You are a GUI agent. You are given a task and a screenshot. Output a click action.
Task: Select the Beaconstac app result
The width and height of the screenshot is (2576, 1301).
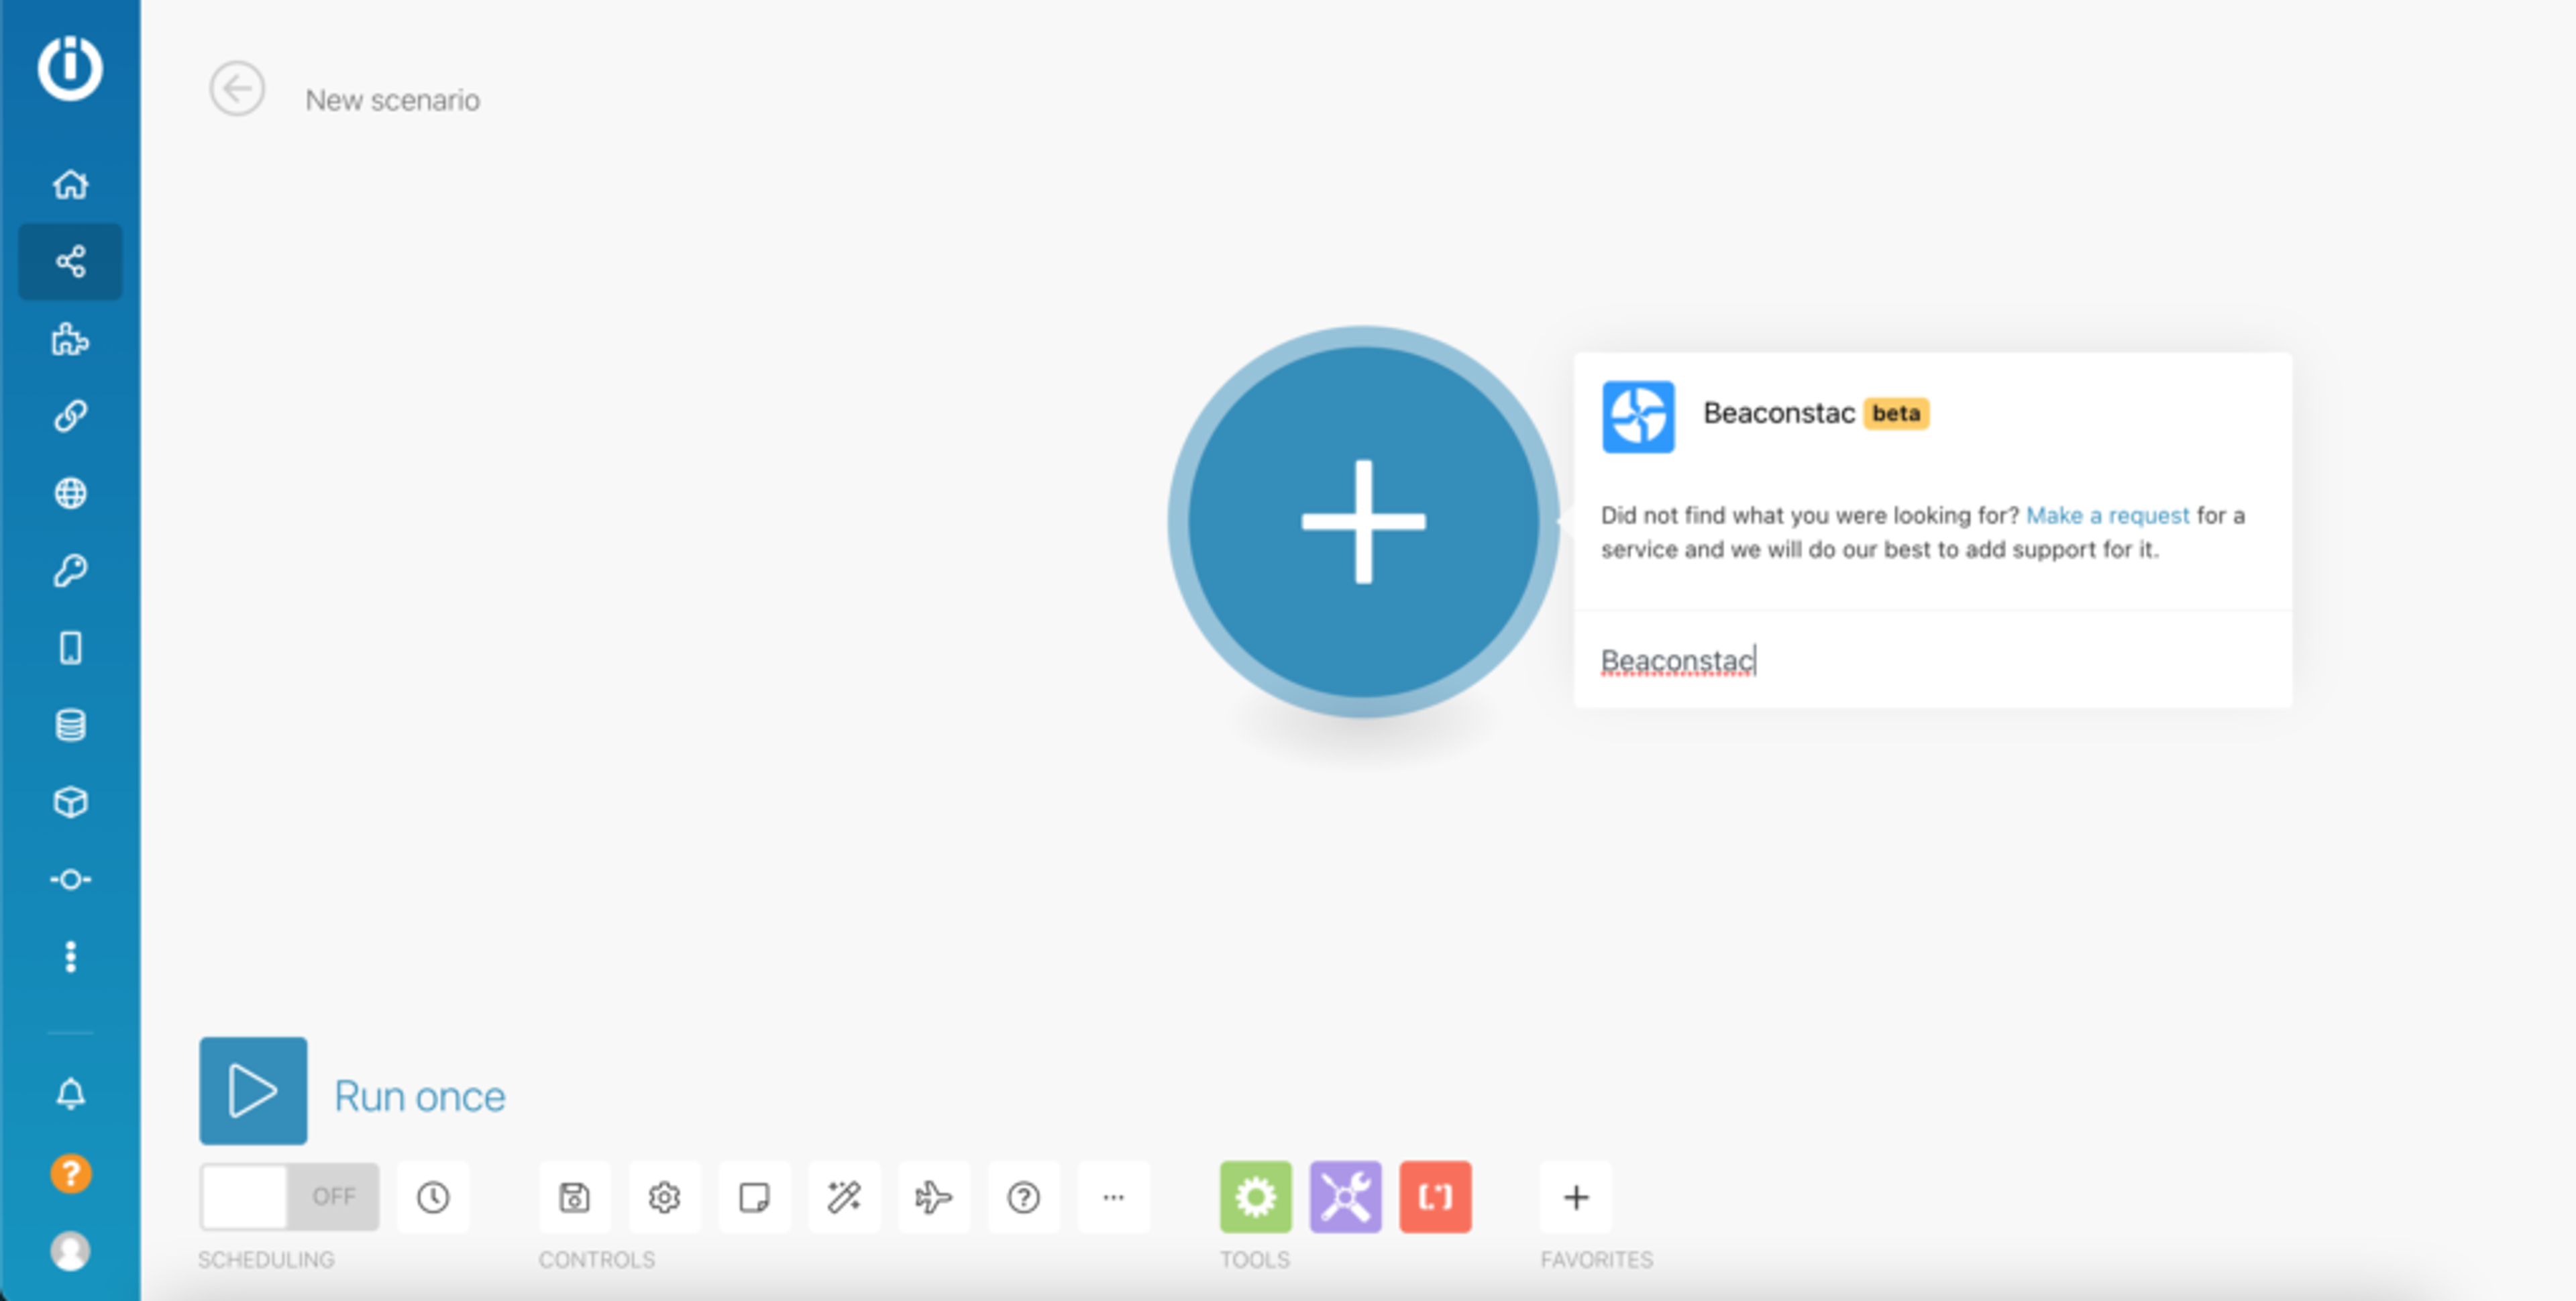click(1933, 416)
